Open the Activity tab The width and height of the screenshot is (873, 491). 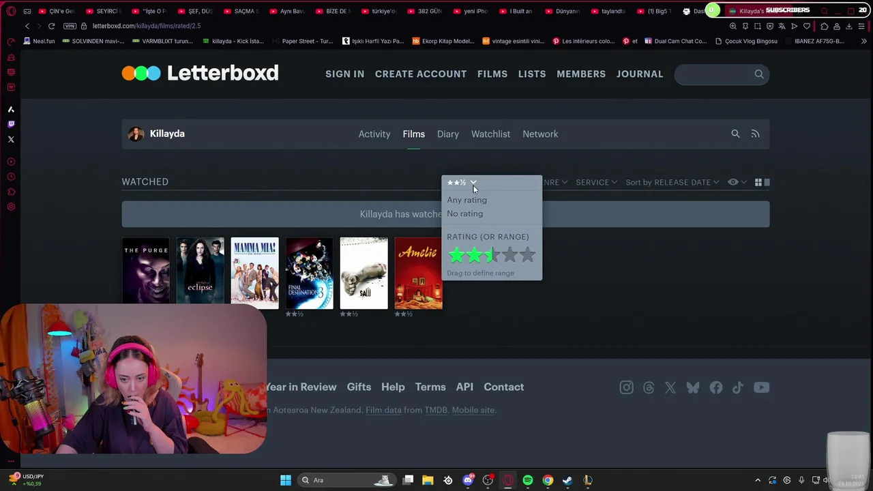(x=374, y=134)
